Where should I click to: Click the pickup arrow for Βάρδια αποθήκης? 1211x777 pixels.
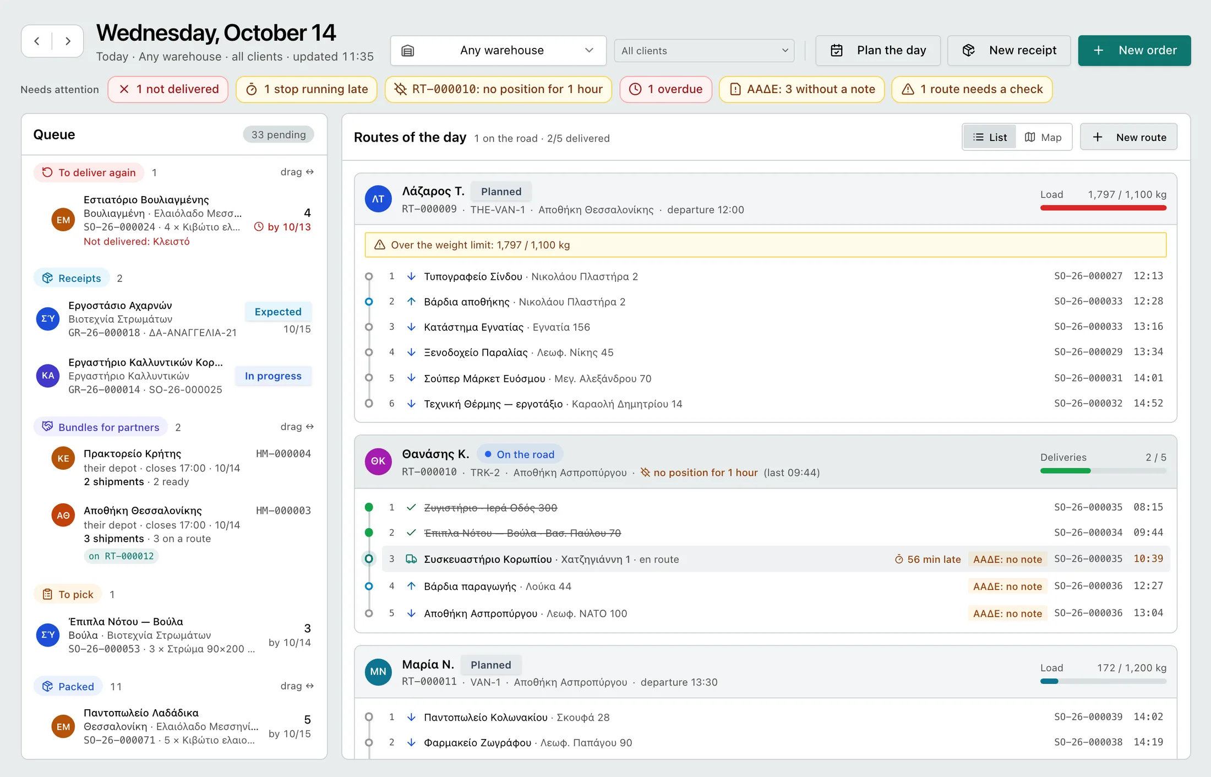pos(411,302)
